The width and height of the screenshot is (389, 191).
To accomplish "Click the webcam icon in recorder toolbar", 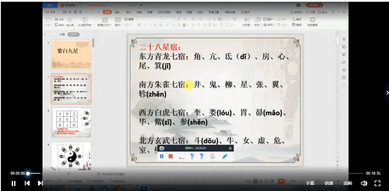I will pyautogui.click(x=213, y=157).
